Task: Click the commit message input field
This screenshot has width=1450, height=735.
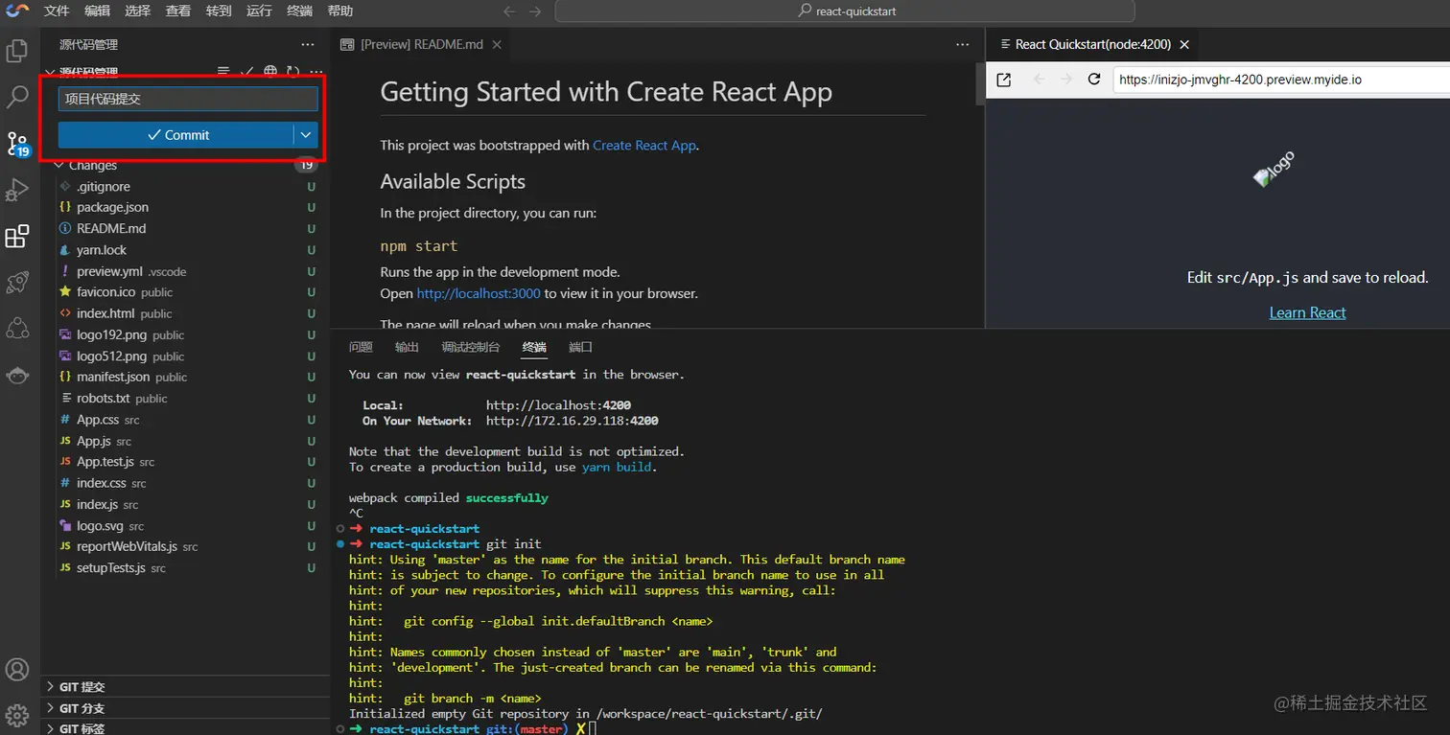Action: coord(188,99)
